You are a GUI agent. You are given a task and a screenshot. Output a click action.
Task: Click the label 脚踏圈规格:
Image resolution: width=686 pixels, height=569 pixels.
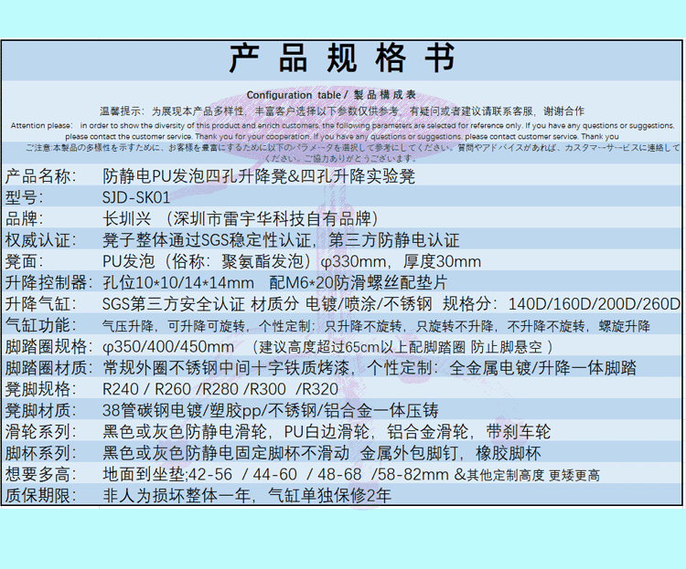tap(48, 347)
